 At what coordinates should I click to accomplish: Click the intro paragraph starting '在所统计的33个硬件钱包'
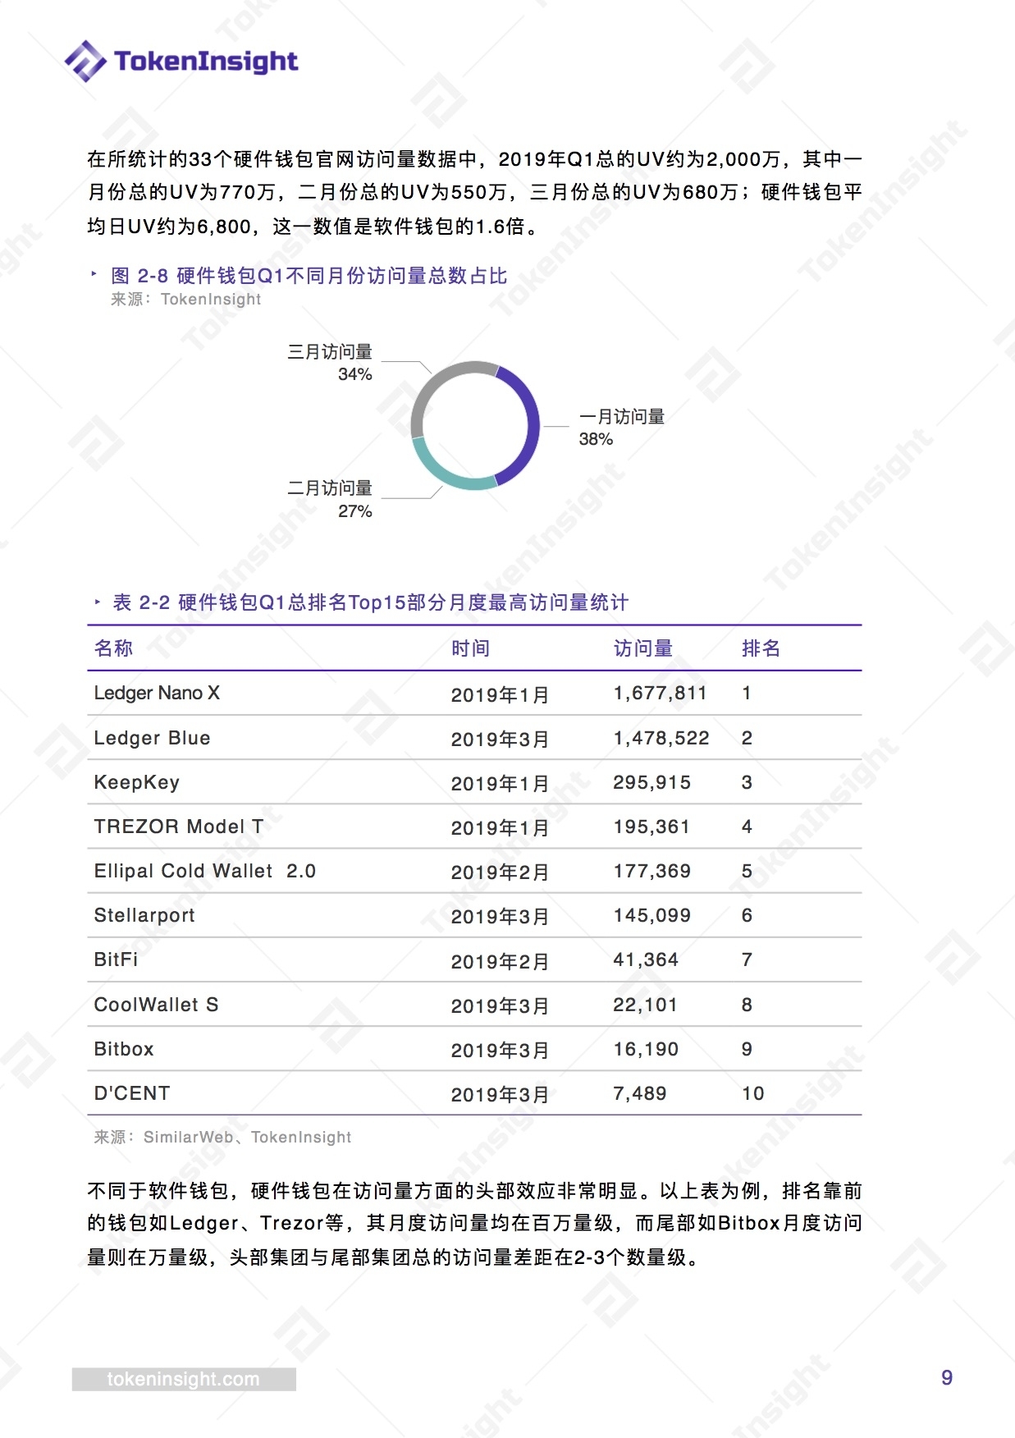475,192
